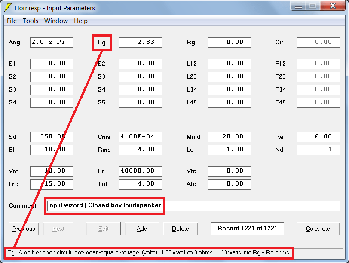Click the F12 value field

click(x=318, y=64)
